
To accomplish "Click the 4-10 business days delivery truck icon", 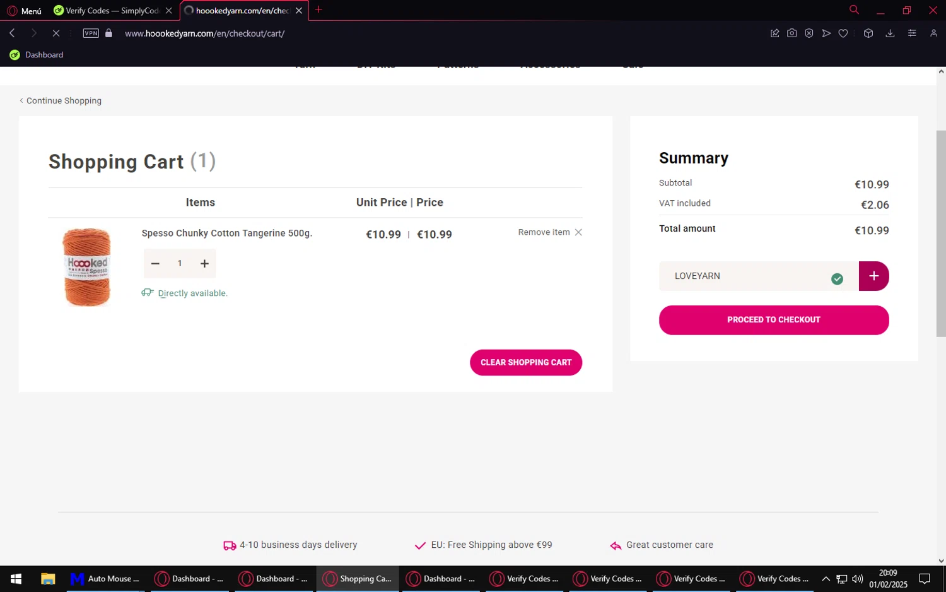I will [x=230, y=545].
